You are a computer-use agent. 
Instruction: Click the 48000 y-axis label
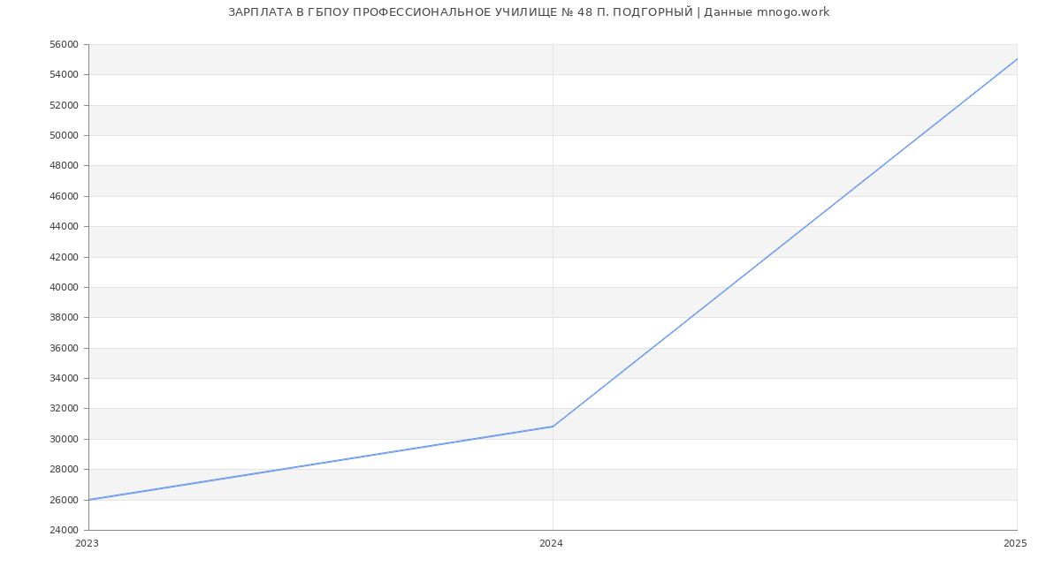(65, 165)
